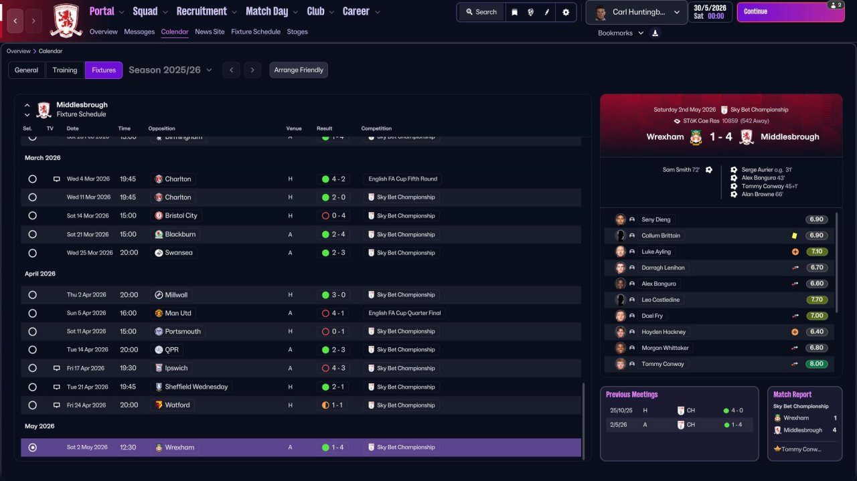Click the Search button
This screenshot has height=481, width=857.
pos(481,12)
